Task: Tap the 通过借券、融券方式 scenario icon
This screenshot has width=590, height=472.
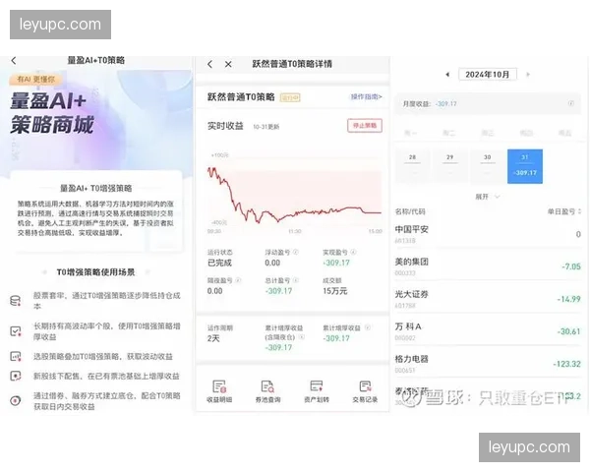Action: [16, 401]
